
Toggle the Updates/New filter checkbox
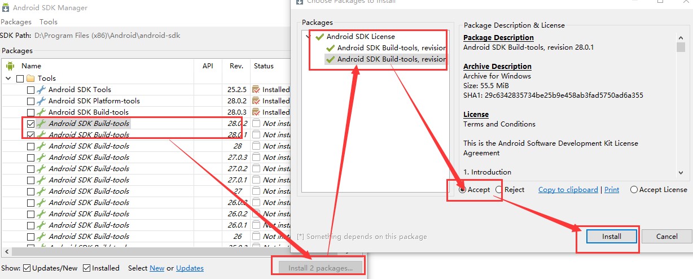(27, 268)
